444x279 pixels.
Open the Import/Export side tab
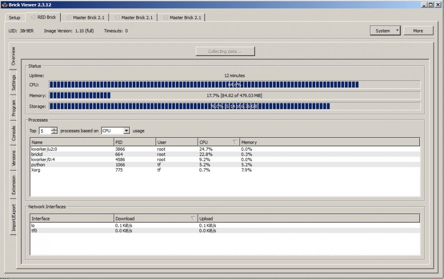tap(13, 212)
